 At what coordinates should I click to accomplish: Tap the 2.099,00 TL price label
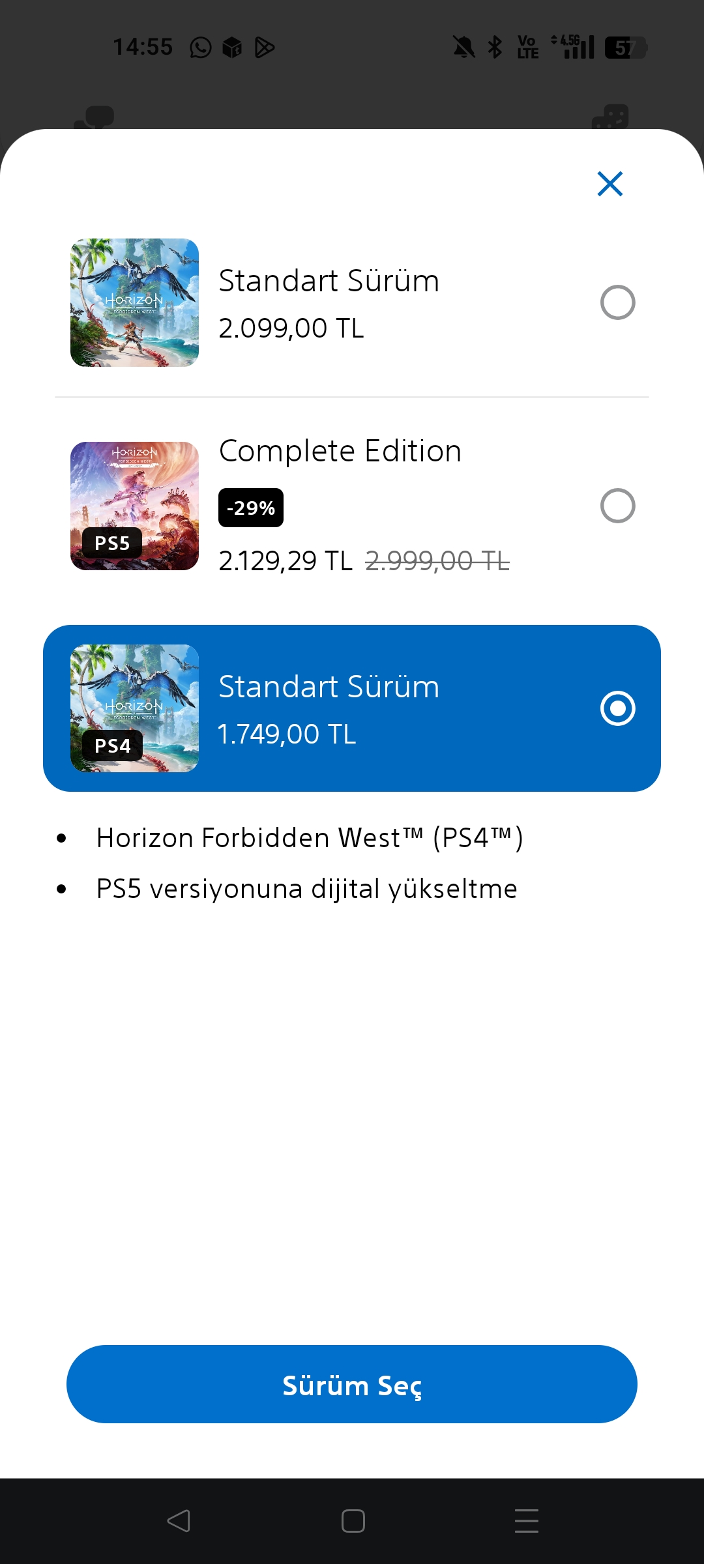click(x=291, y=328)
